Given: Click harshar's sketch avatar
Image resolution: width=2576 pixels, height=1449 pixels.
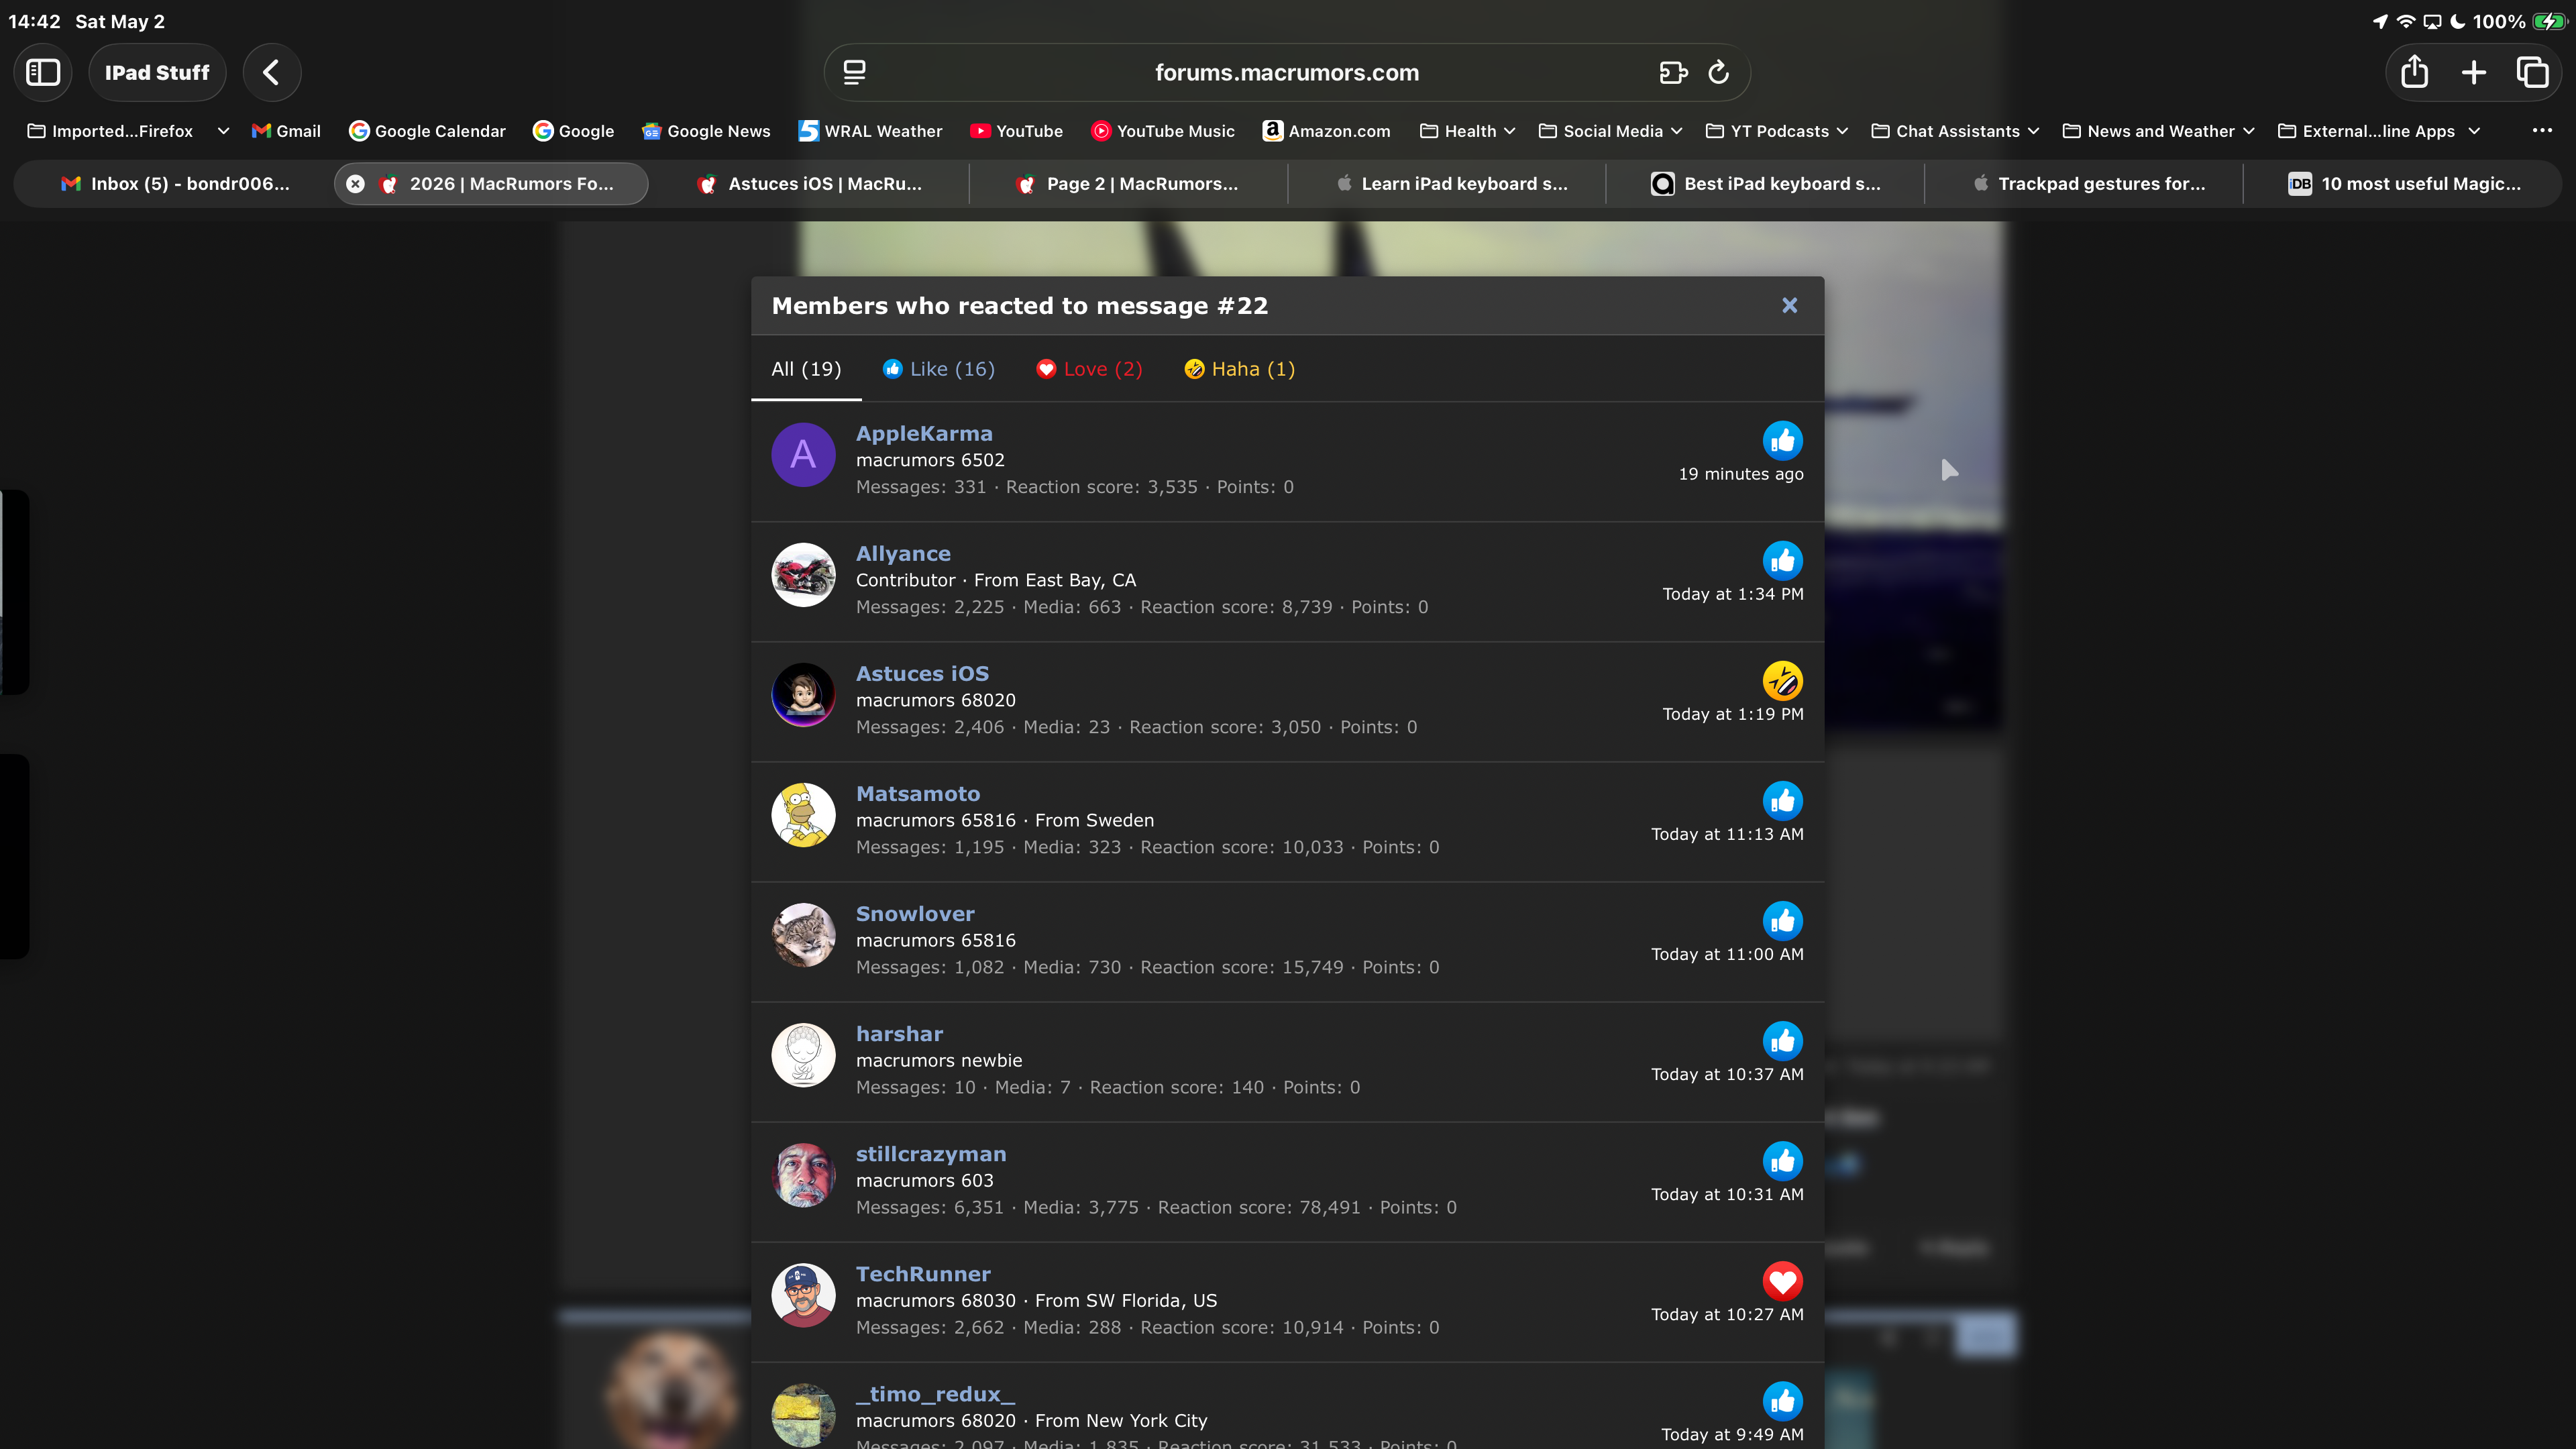Looking at the screenshot, I should point(803,1054).
